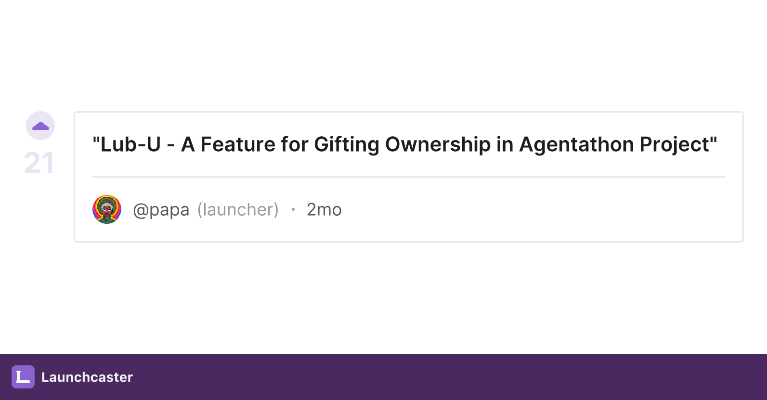The width and height of the screenshot is (767, 400).
Task: Click the divider line under the title
Action: coord(409,177)
